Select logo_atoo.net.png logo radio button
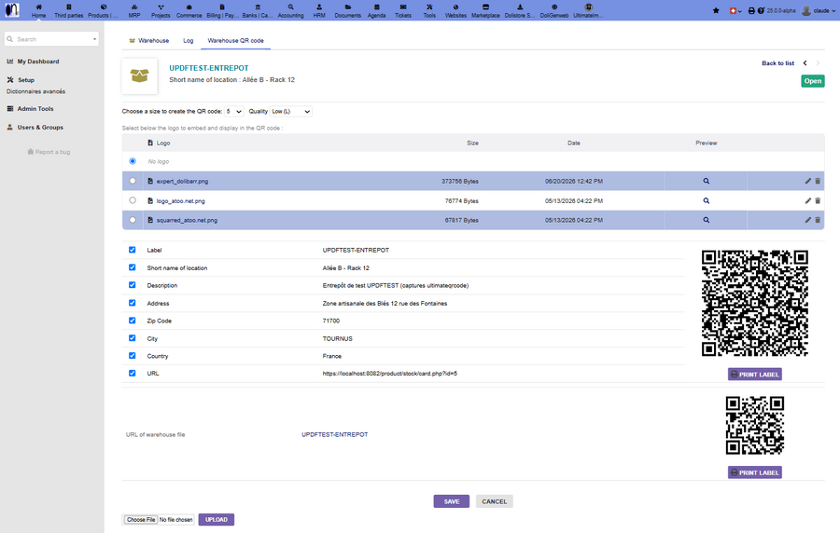 click(x=133, y=200)
